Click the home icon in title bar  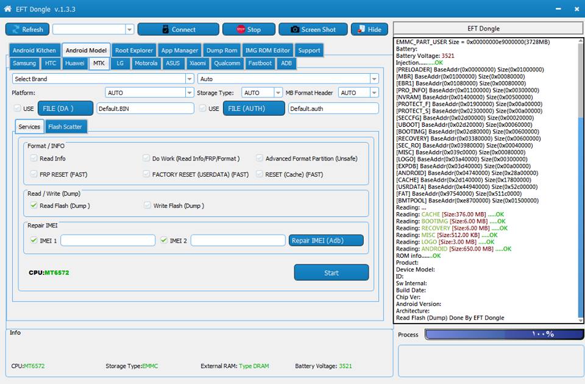click(x=8, y=9)
